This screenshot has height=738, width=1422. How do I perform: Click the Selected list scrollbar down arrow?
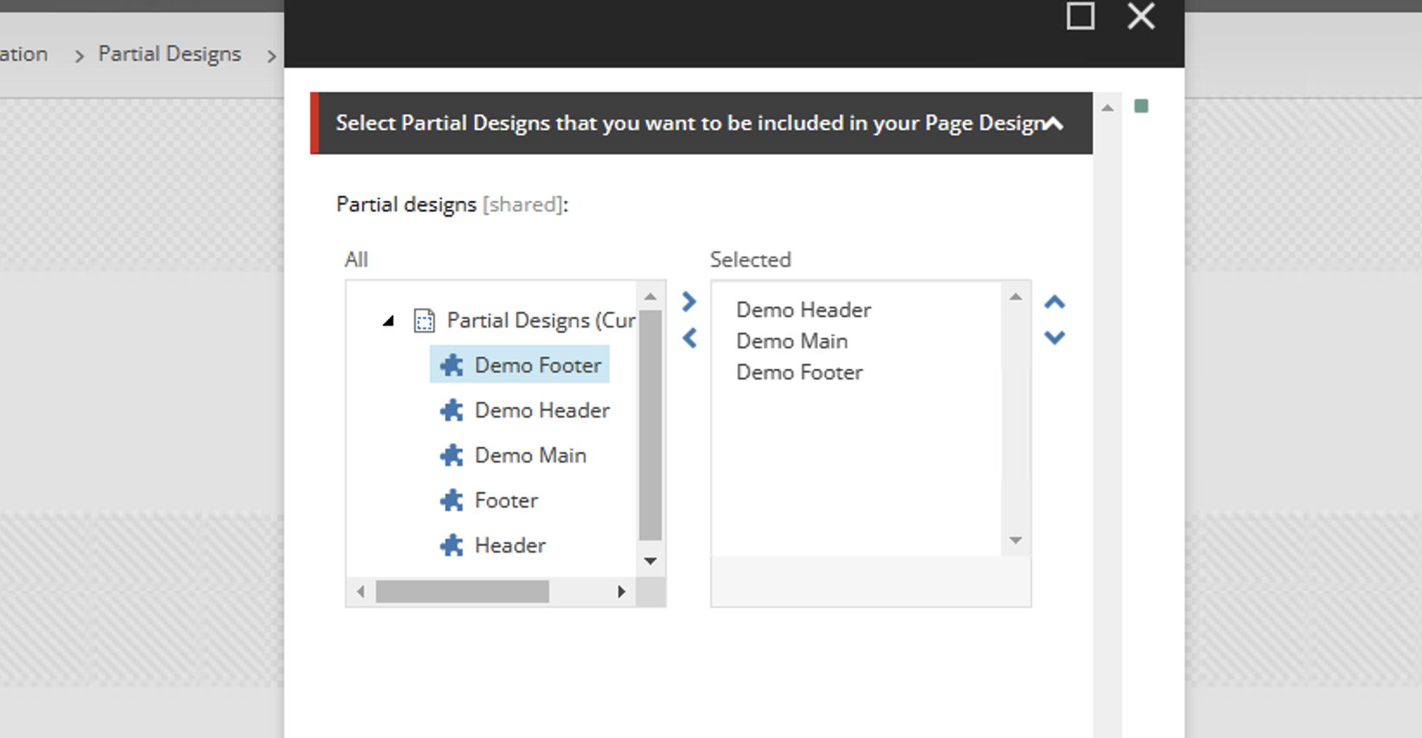[x=1016, y=541]
